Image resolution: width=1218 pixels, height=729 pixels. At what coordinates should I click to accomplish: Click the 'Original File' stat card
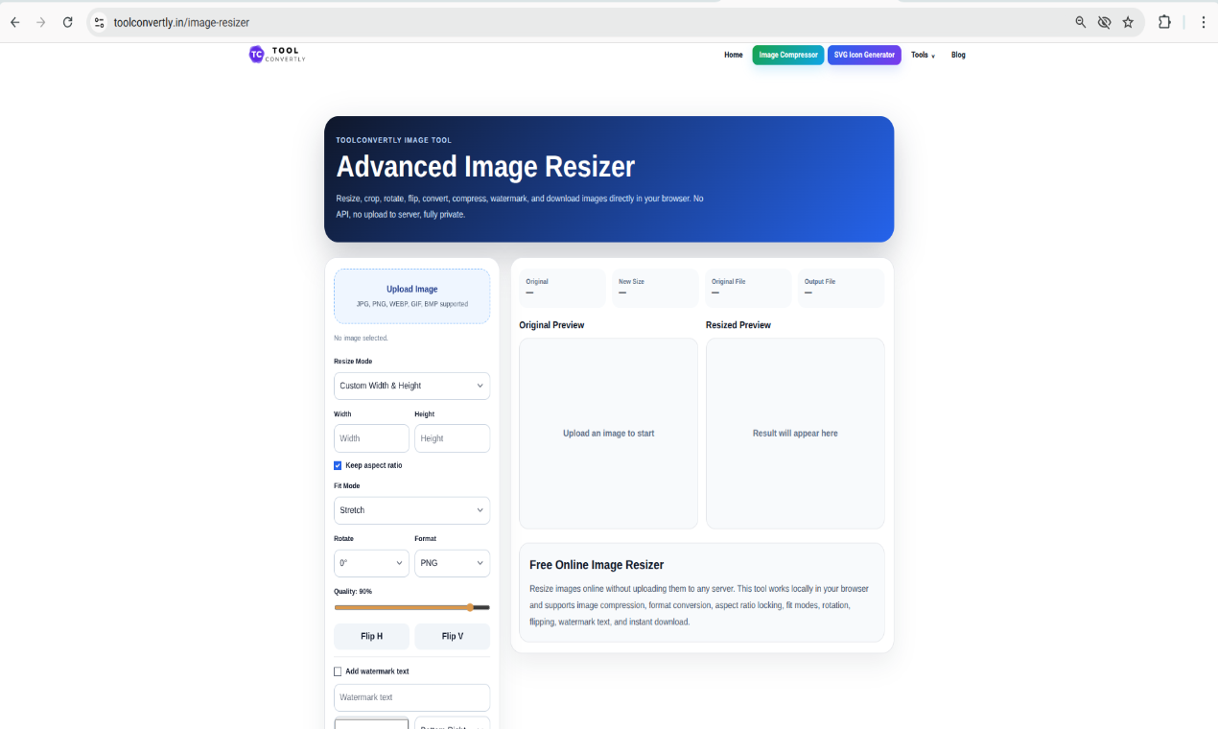coord(748,288)
